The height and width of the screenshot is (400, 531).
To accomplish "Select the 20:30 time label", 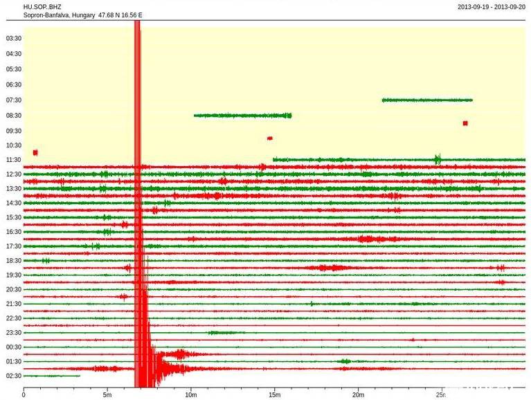I will 14,289.
